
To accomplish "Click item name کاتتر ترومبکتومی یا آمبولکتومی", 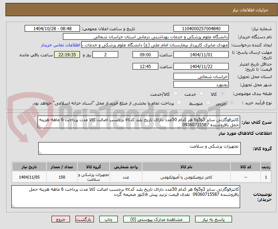I will 186,177.
